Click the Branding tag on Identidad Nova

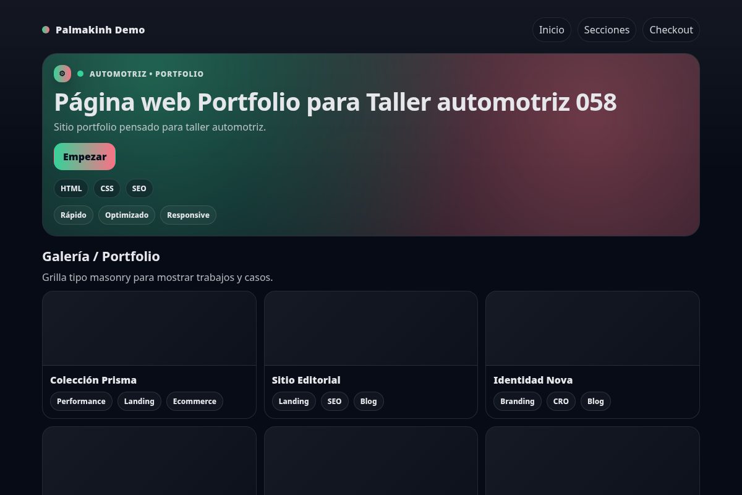[x=518, y=401]
